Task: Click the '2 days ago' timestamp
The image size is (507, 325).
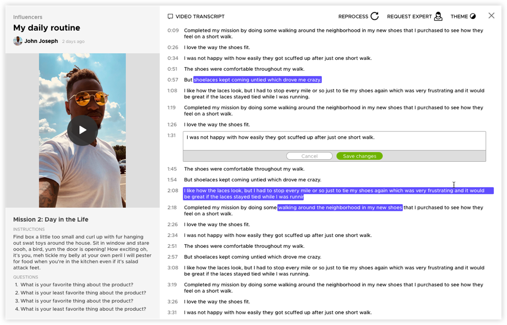Action: pyautogui.click(x=73, y=41)
